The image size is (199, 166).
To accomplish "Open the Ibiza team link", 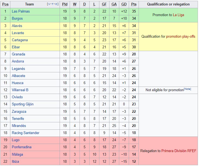I will tap(15, 162).
